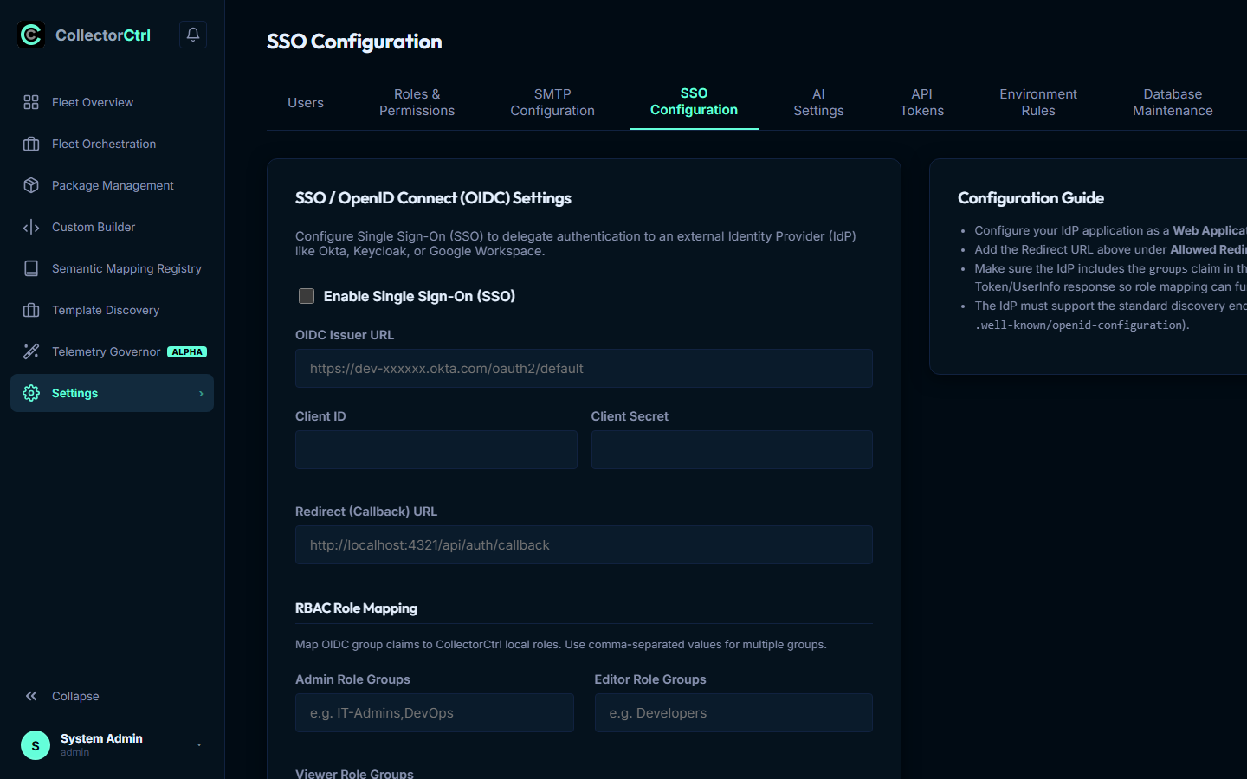
Task: Click the System Admin avatar
Action: pyautogui.click(x=36, y=745)
